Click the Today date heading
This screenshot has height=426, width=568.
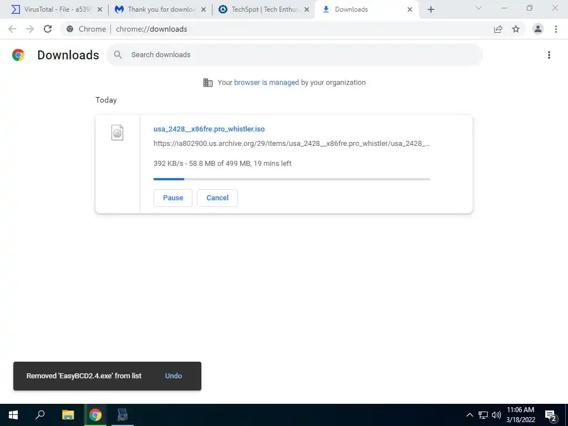106,100
